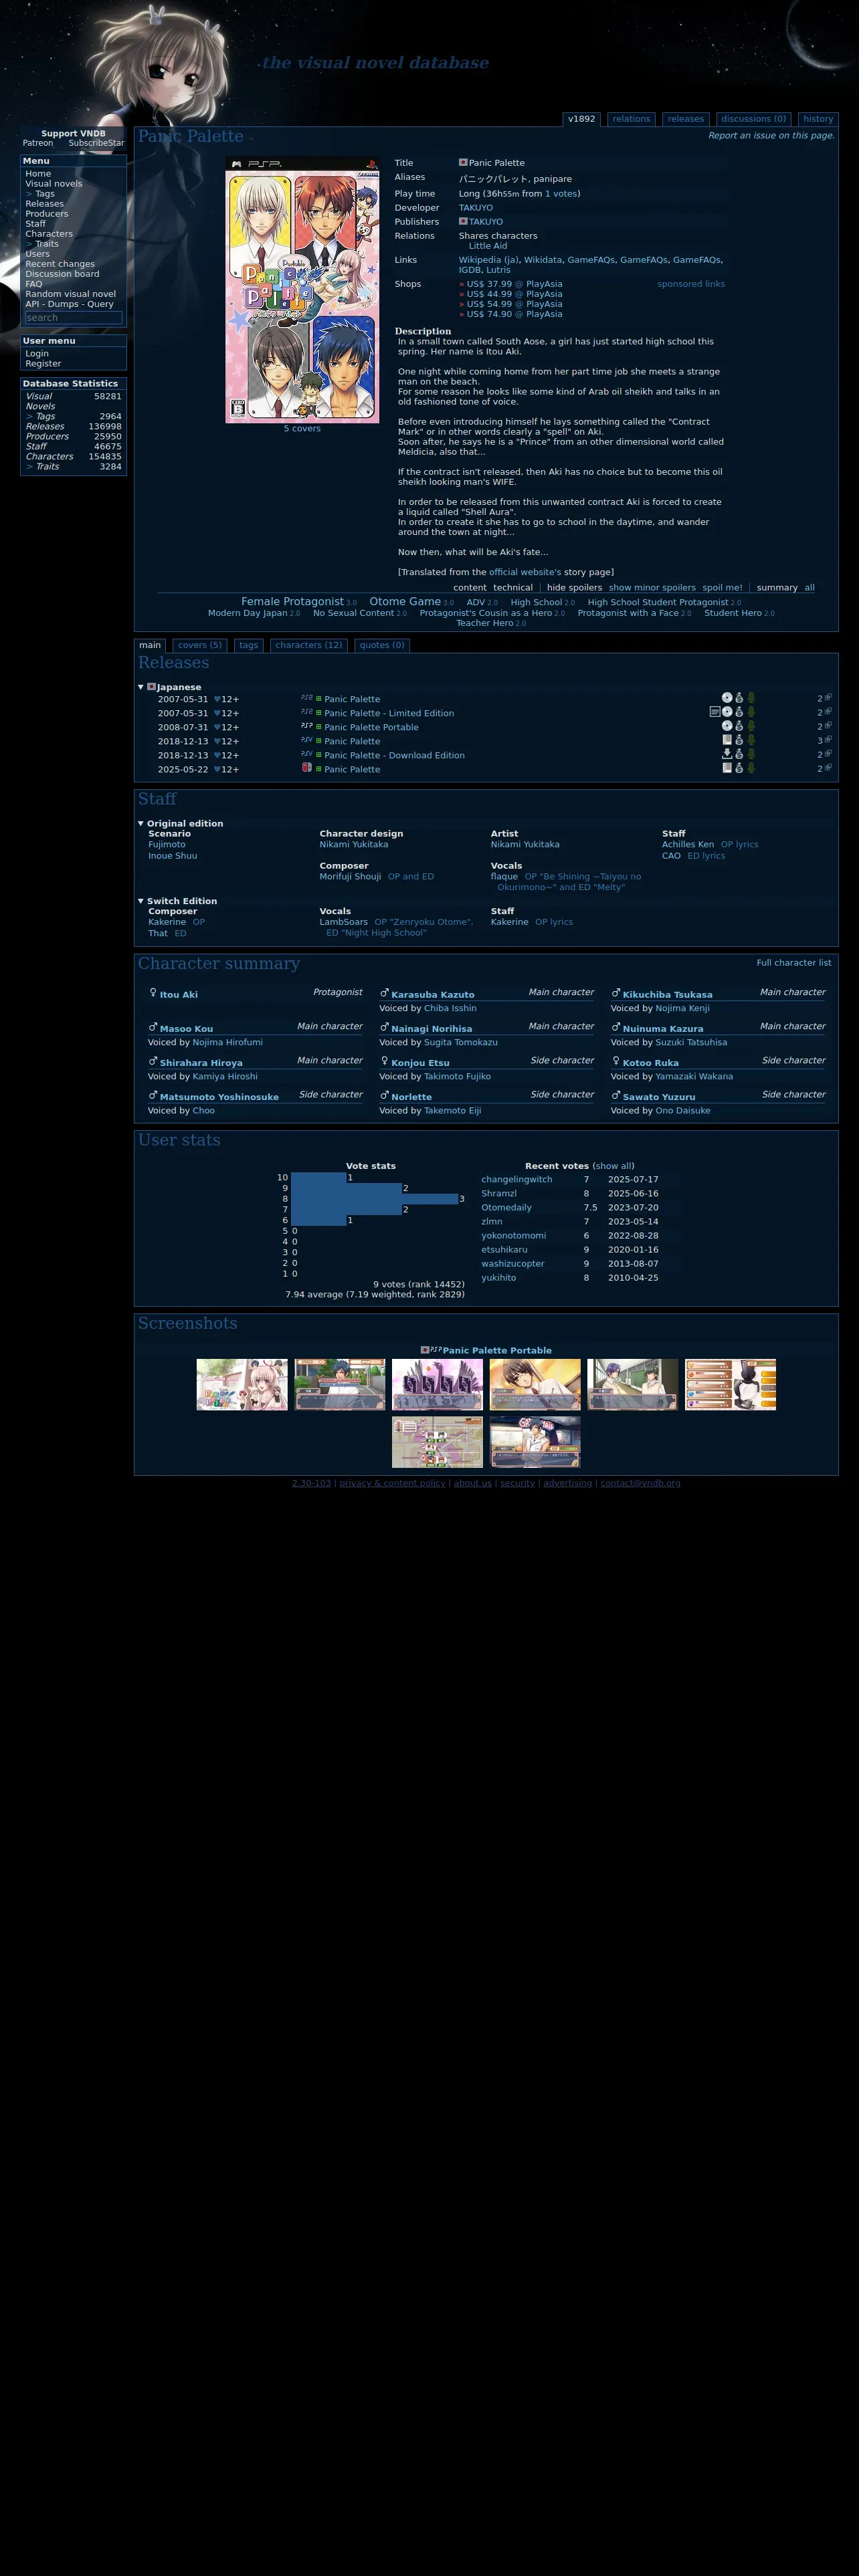This screenshot has height=2576, width=859.
Task: Switch tag display to all
Action: (x=809, y=587)
